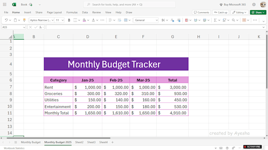The image size is (268, 150).
Task: Select the Monthly Budget Tracker title cell
Action: [x=116, y=64]
